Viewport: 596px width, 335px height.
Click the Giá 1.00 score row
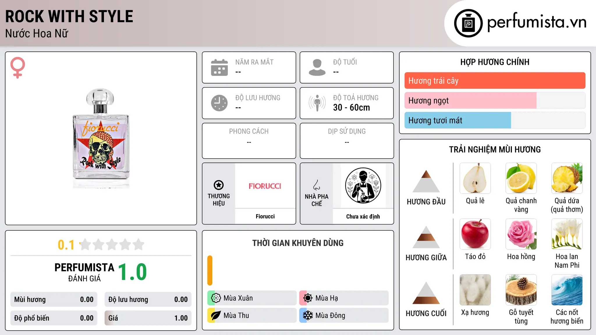coord(148,318)
